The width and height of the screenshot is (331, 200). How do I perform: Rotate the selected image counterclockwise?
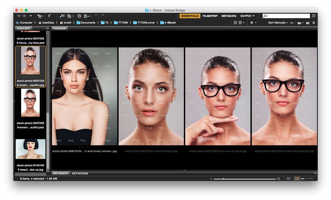pyautogui.click(x=96, y=16)
